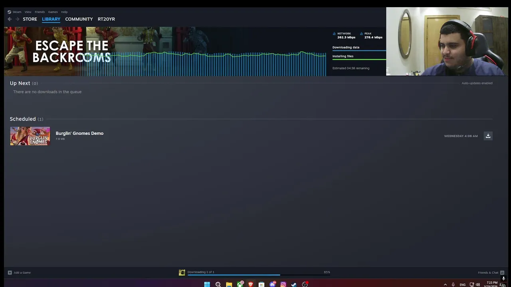Click the Scheduled (1) heading
The width and height of the screenshot is (511, 287).
click(x=26, y=119)
